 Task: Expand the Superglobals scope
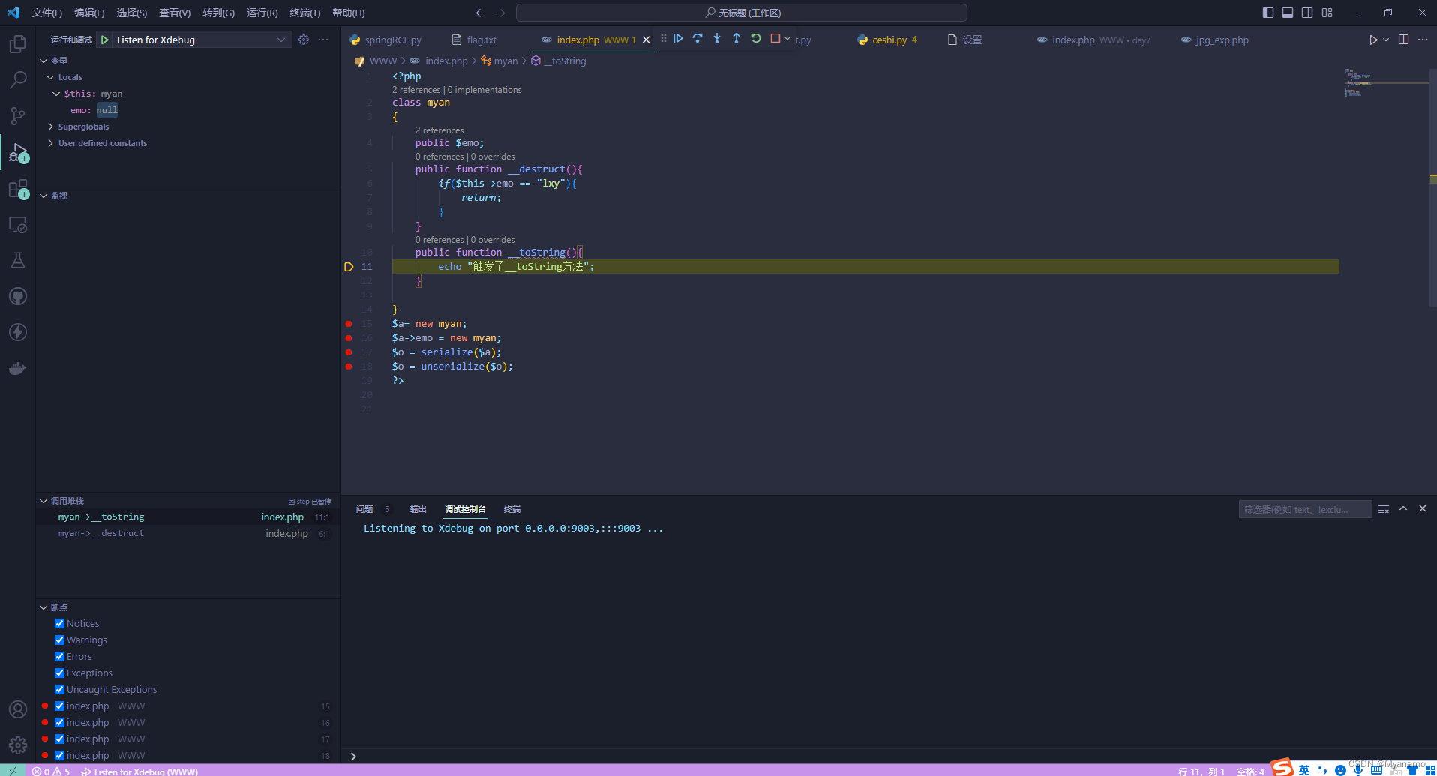[50, 127]
